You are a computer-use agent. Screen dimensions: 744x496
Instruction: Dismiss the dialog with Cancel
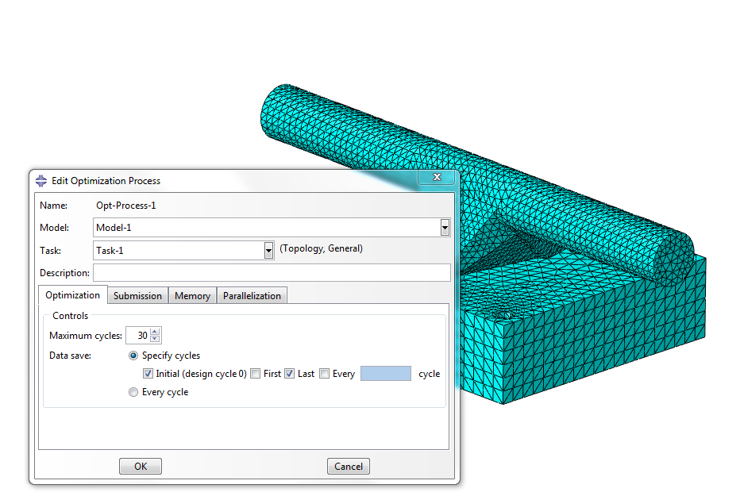(348, 466)
